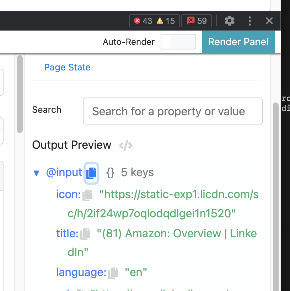Open the DevTools three-dot menu
This screenshot has height=291, width=290.
point(250,21)
